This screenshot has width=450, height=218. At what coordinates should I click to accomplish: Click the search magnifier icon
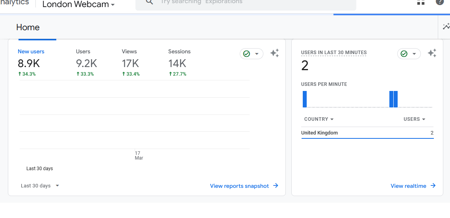point(149,2)
